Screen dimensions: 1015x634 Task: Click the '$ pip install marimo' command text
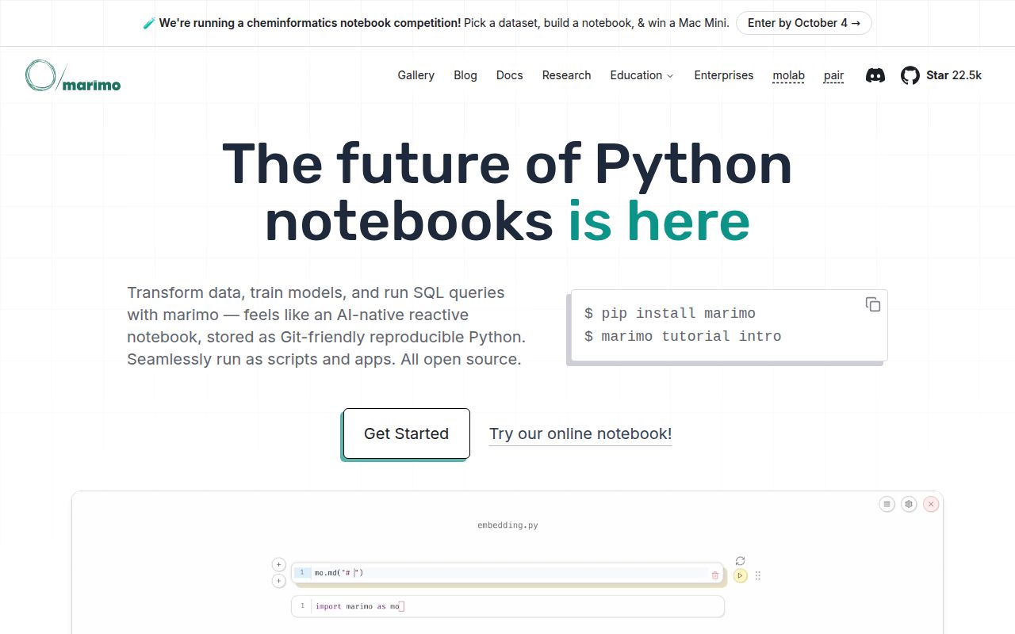[x=670, y=313]
